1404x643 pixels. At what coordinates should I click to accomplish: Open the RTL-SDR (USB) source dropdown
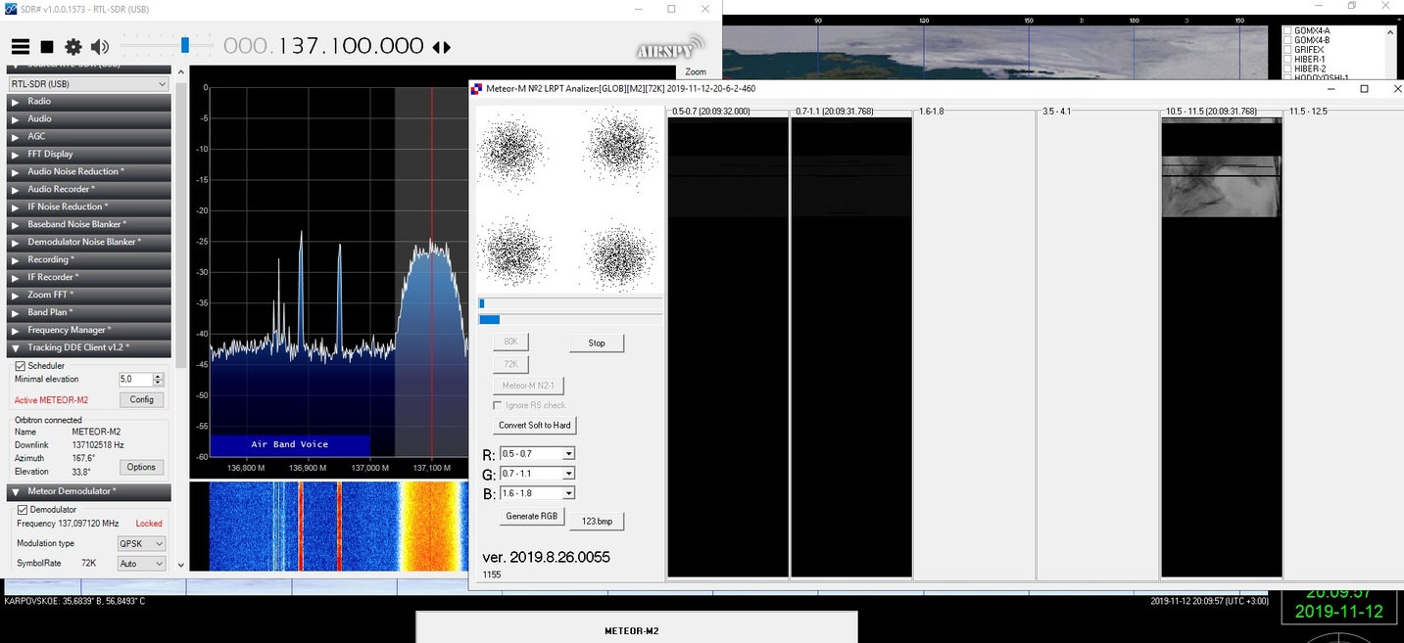(x=88, y=84)
